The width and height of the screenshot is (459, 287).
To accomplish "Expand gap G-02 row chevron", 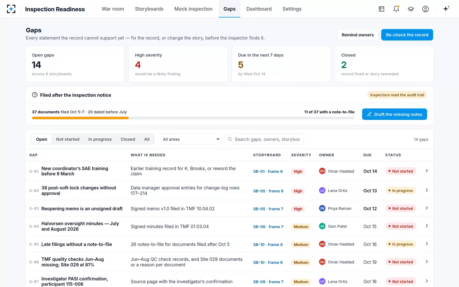I will [x=427, y=190].
